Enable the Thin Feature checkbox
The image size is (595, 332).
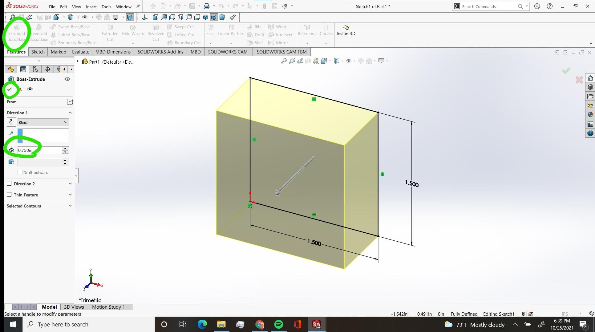(x=9, y=195)
